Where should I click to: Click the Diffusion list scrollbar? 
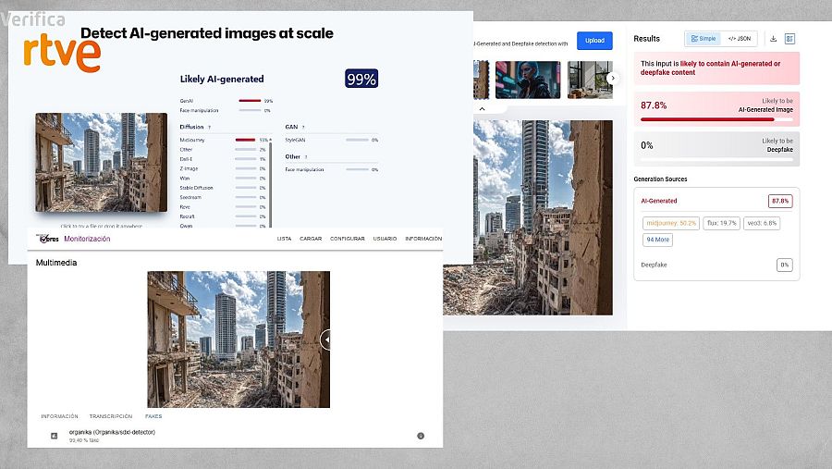tap(271, 183)
